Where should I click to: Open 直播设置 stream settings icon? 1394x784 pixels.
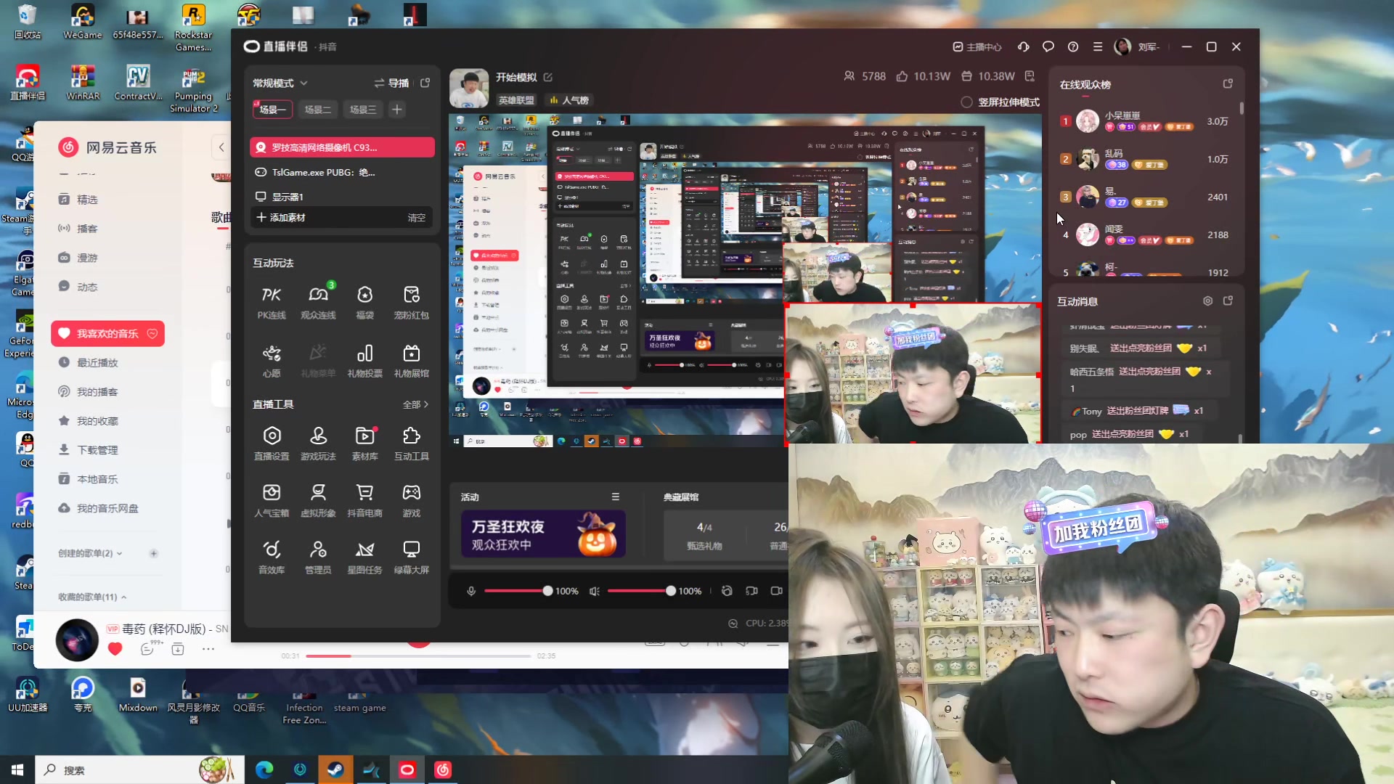click(272, 443)
